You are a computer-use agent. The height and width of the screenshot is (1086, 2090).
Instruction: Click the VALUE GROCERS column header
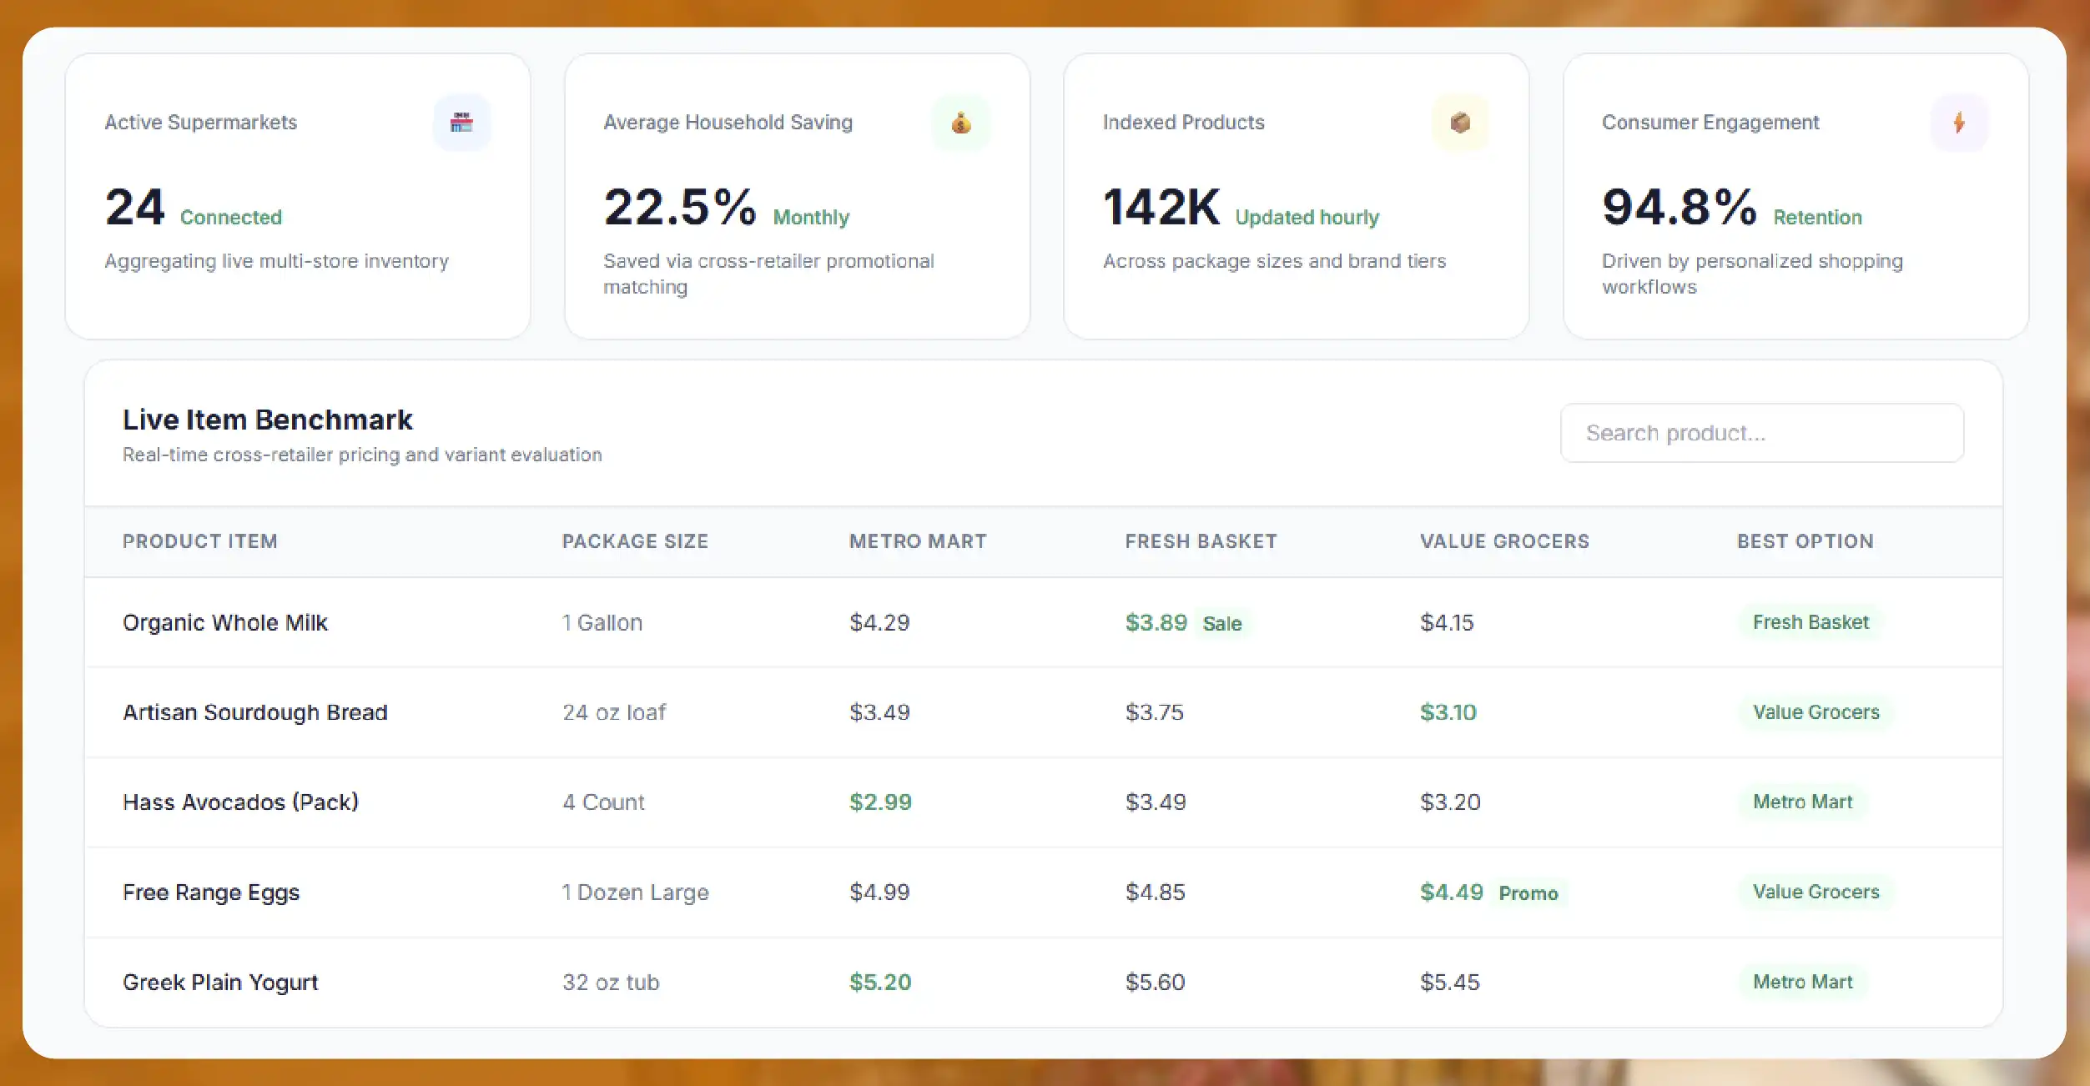[x=1504, y=541]
